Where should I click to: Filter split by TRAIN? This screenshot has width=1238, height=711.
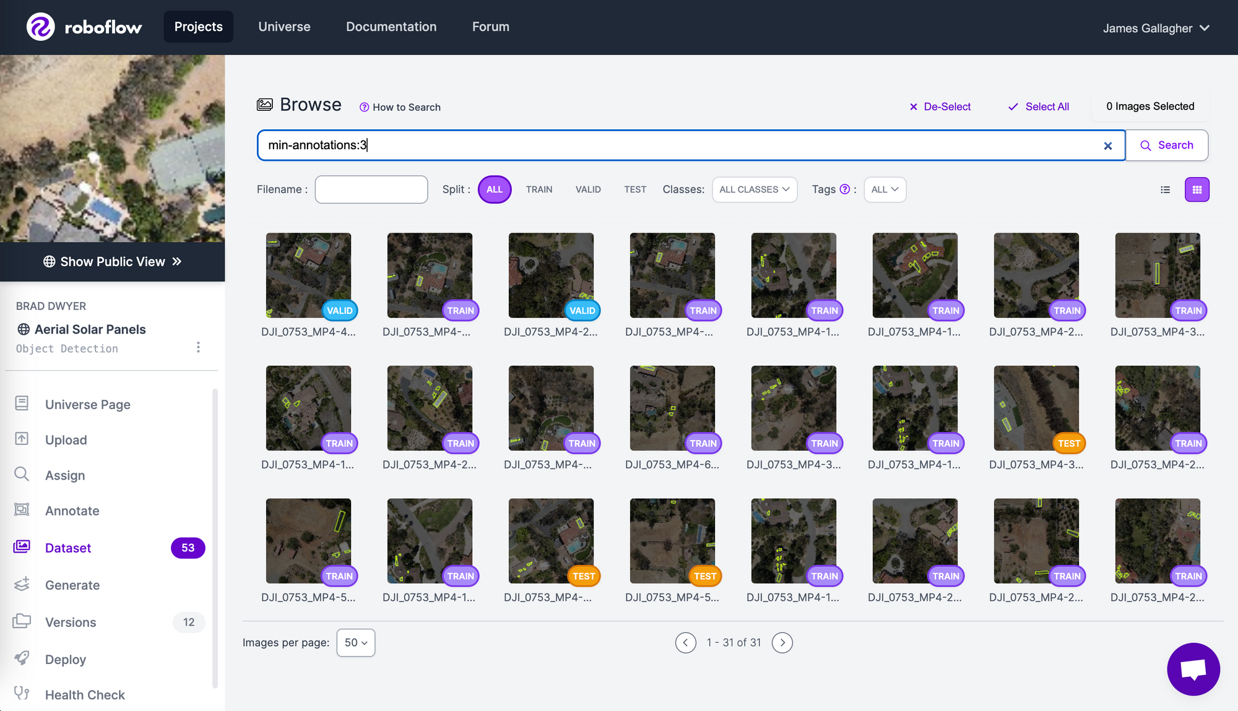click(539, 189)
